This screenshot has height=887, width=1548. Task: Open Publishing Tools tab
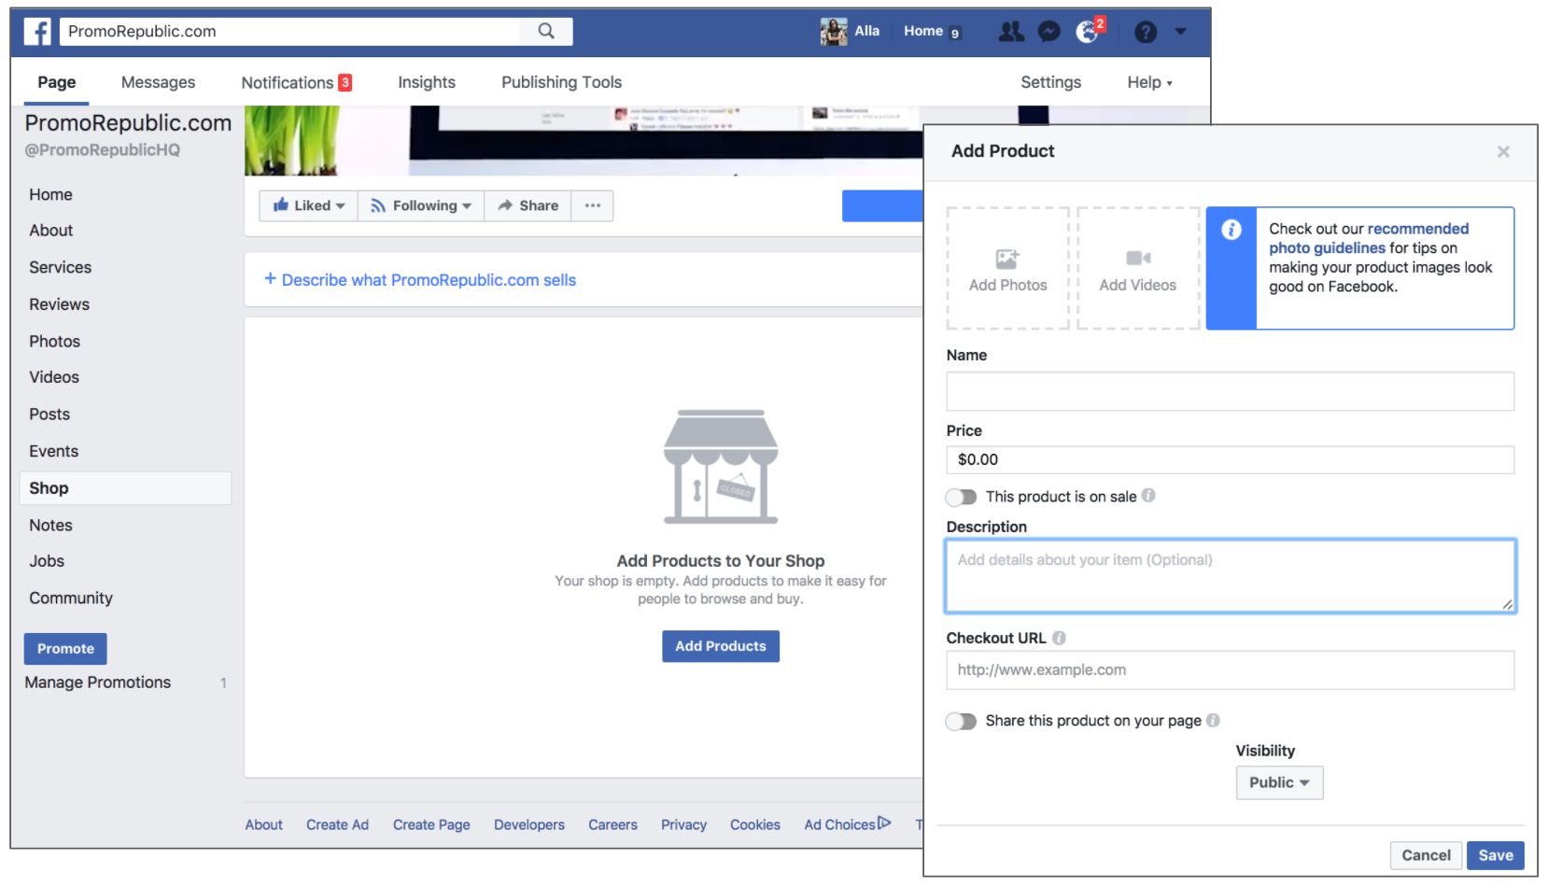point(561,82)
